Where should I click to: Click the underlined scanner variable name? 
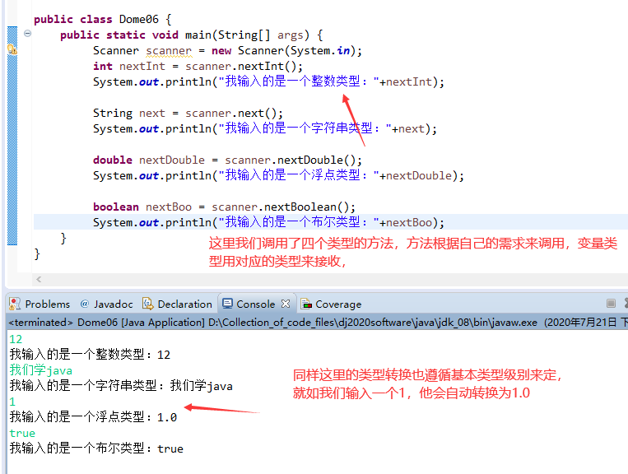tap(169, 51)
